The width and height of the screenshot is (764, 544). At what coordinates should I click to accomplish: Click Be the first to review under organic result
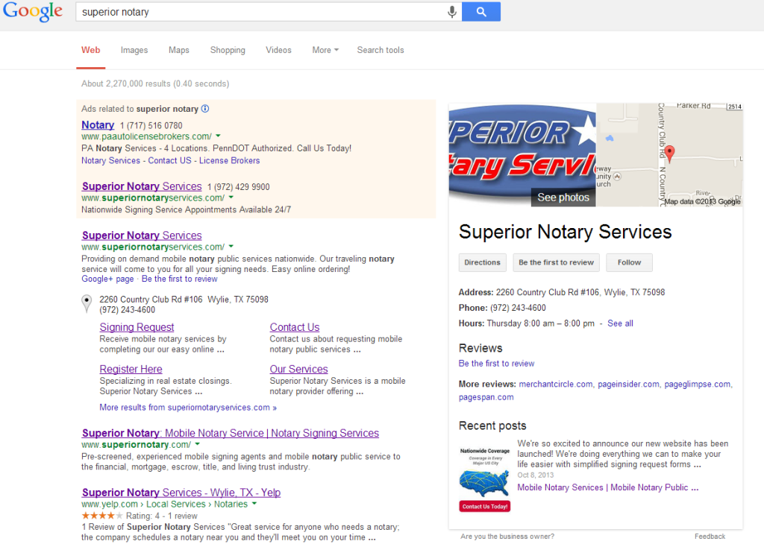point(179,279)
